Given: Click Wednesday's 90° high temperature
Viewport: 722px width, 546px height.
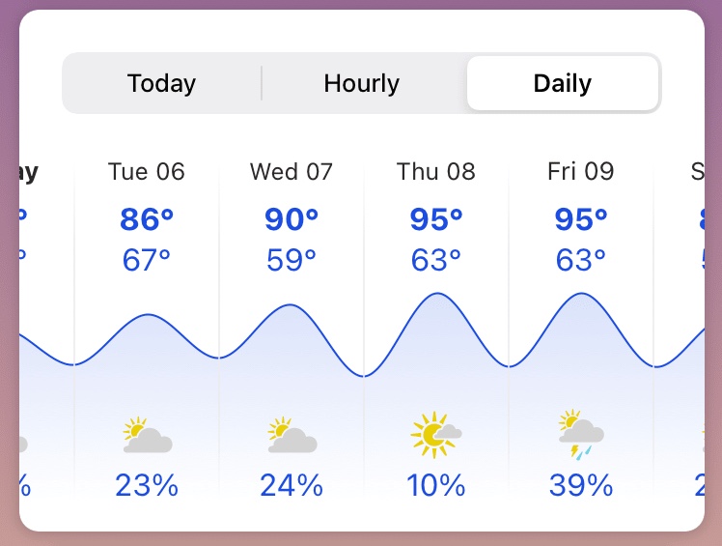Looking at the screenshot, I should [292, 219].
